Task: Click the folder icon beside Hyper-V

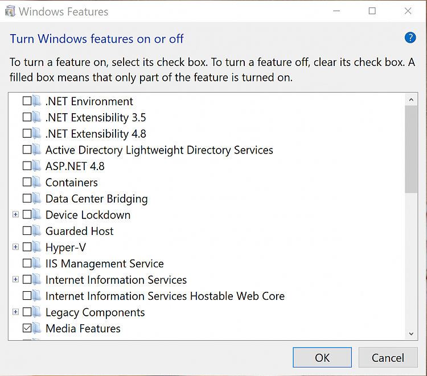Action: (x=37, y=247)
